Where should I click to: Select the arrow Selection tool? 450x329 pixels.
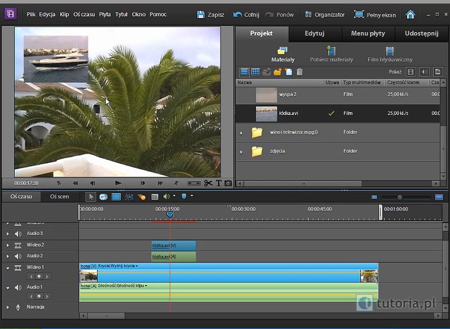coord(91,197)
